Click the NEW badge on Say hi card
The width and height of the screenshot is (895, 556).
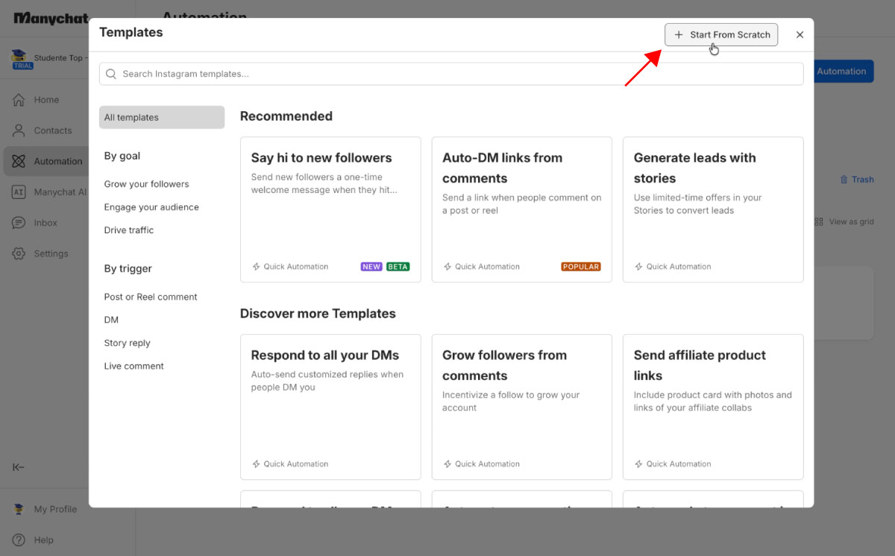coord(371,267)
